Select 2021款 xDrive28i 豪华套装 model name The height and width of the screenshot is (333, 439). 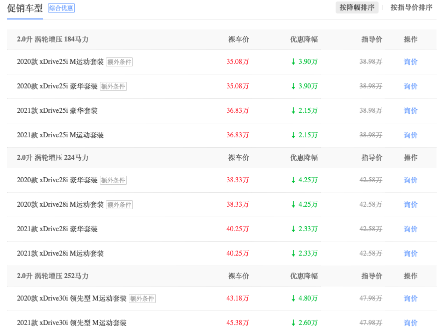pos(57,229)
